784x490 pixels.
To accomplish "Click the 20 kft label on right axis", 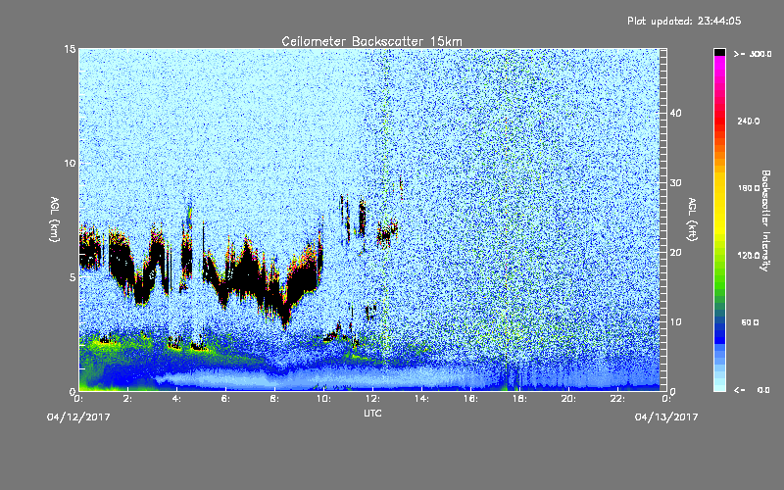I will pos(675,253).
